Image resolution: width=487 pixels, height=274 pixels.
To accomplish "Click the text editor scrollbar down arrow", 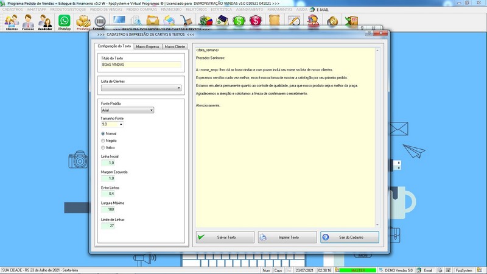I will [377, 225].
